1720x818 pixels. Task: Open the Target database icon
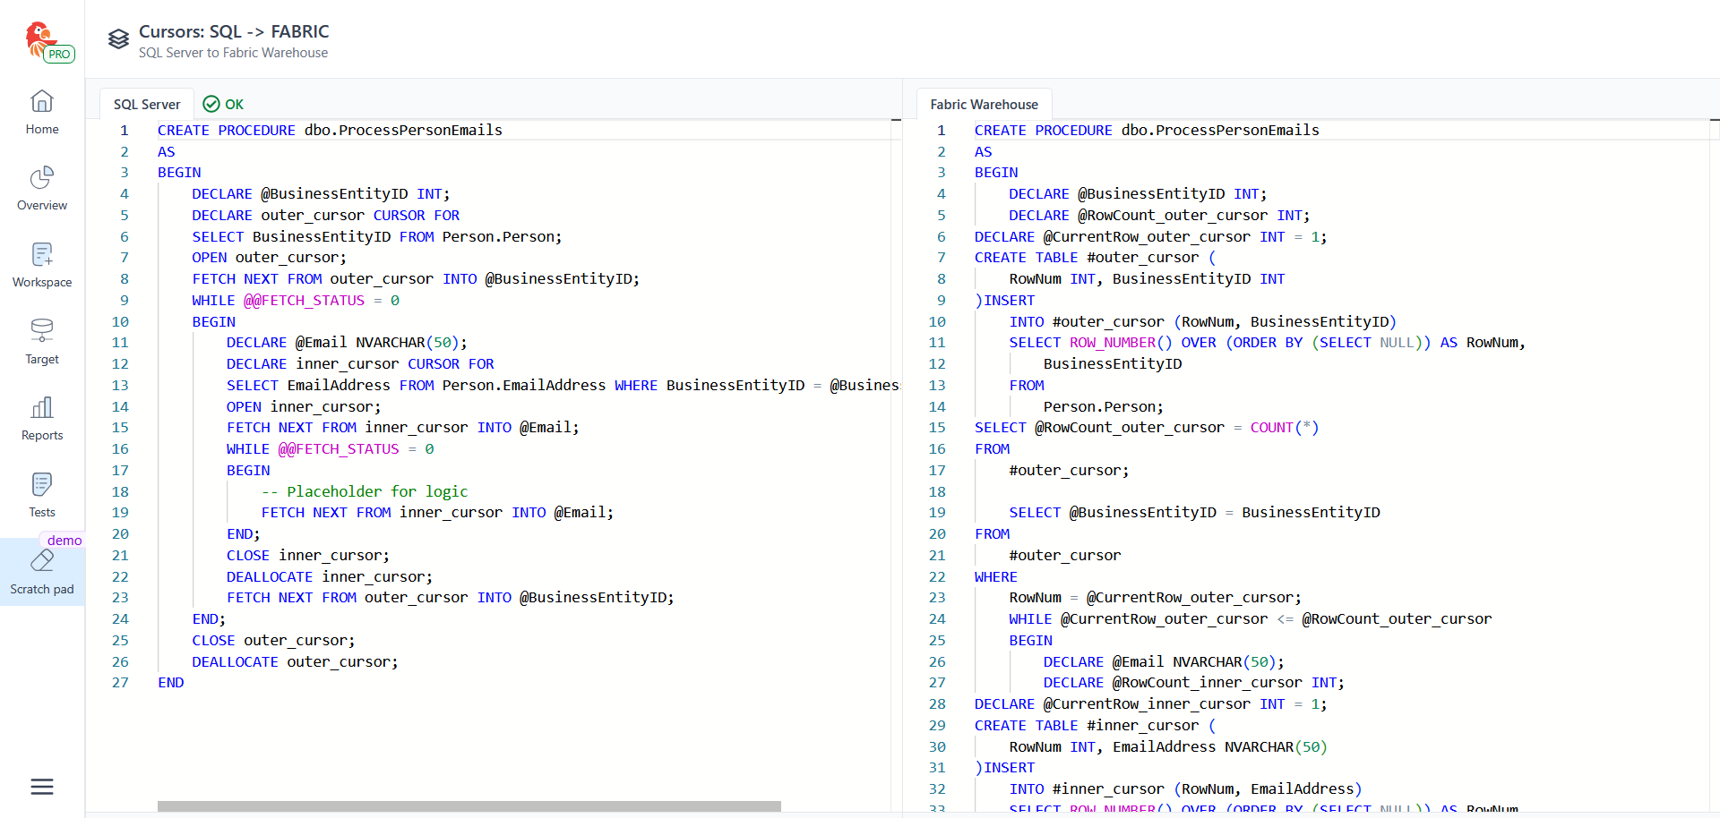pyautogui.click(x=42, y=331)
